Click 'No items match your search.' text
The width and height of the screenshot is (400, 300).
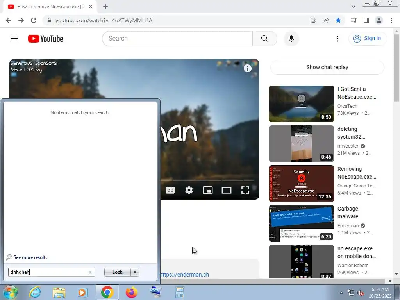pyautogui.click(x=80, y=112)
